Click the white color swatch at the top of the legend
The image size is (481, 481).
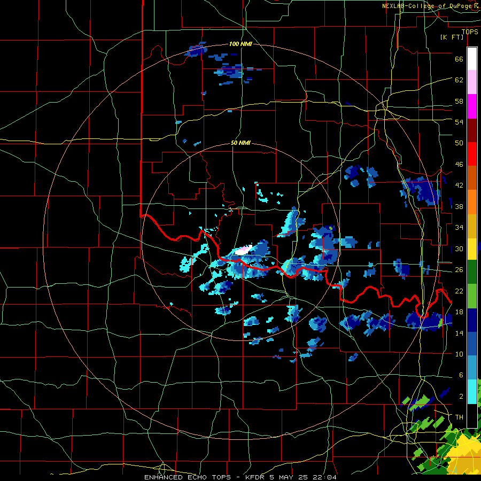472,59
